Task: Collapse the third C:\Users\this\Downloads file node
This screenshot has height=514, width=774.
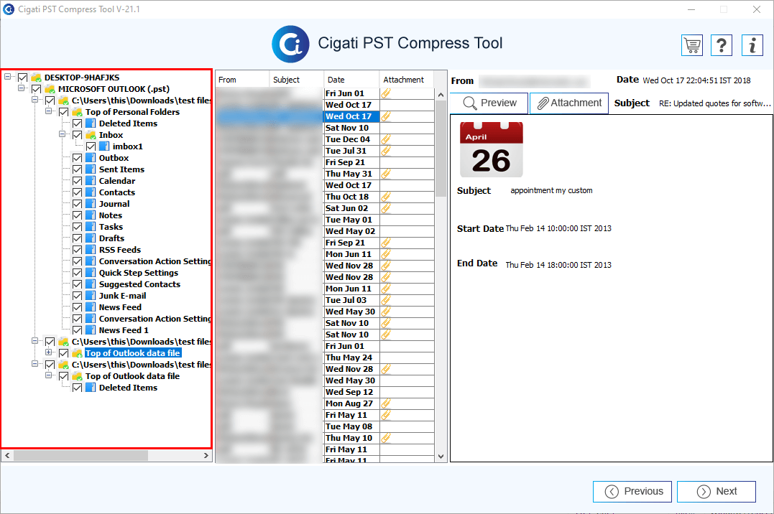Action: coord(35,364)
